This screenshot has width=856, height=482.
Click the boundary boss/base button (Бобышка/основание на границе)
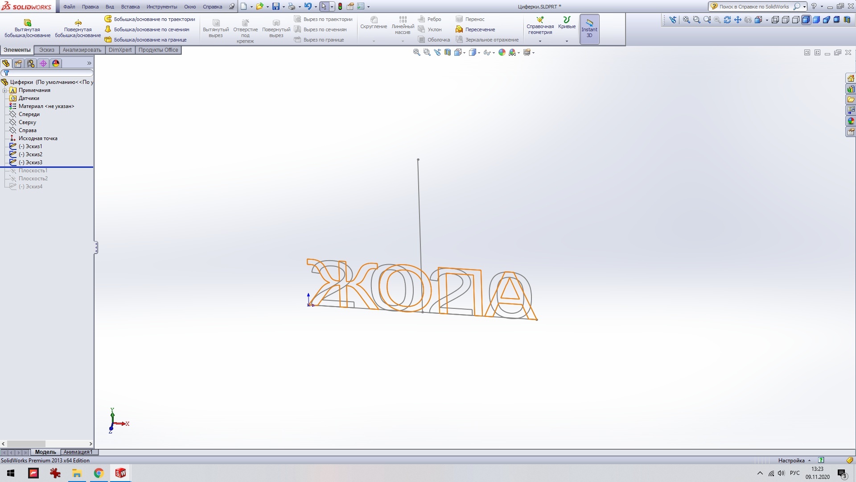point(145,40)
